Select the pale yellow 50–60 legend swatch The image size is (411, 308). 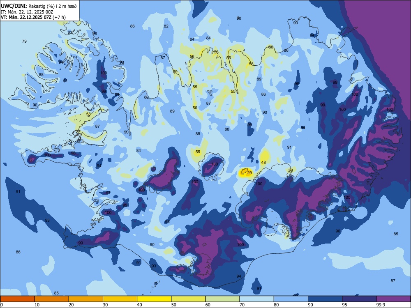[189, 299]
